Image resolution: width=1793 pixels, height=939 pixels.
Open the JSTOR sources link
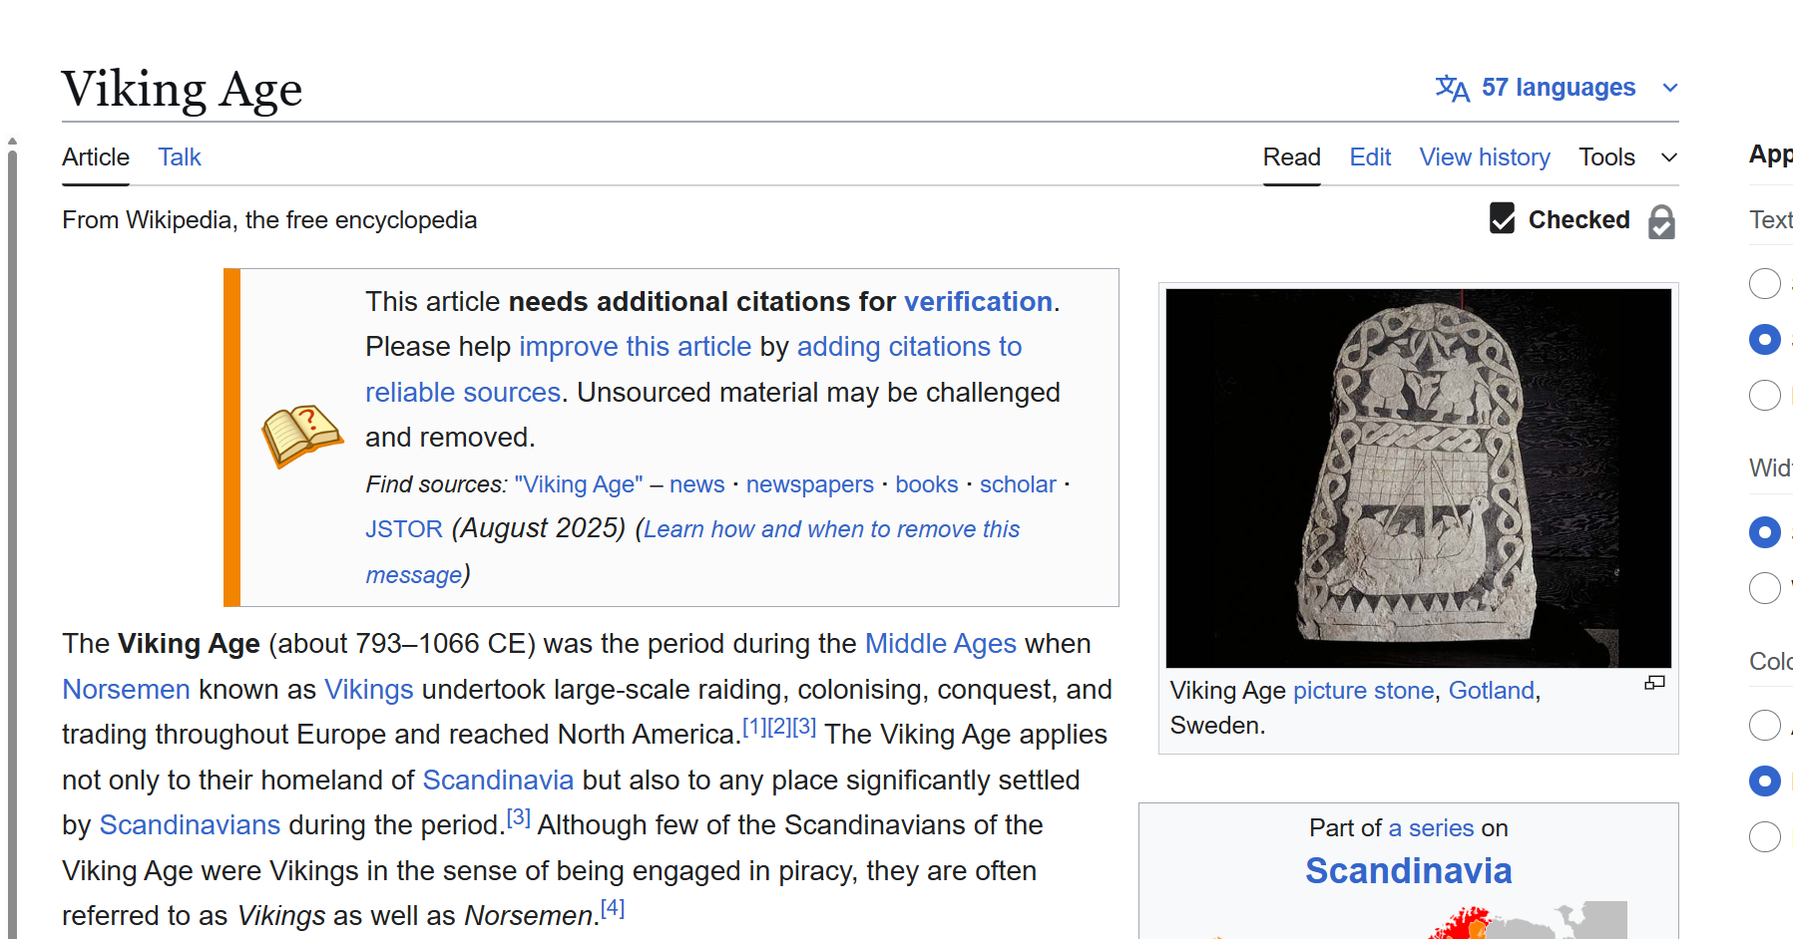coord(403,529)
